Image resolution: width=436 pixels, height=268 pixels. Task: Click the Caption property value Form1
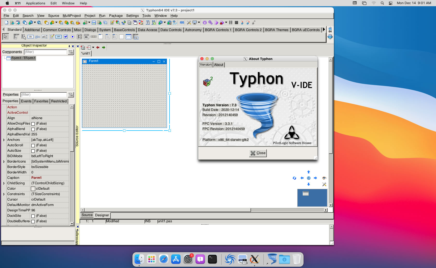click(36, 178)
